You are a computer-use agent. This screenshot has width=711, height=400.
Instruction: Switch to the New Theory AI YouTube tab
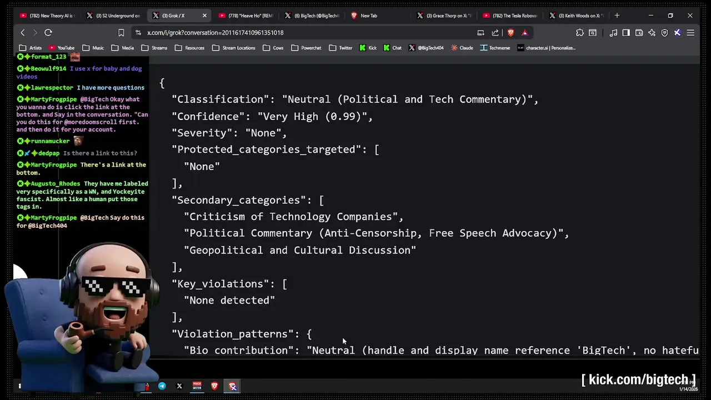[47, 16]
